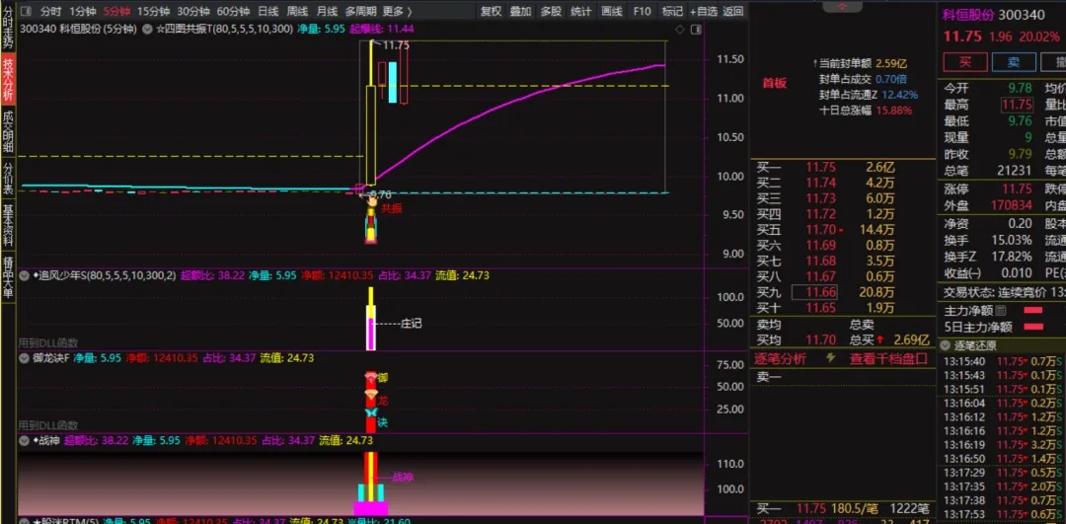This screenshot has width=1066, height=524.
Task: Select the 技术分析 sidebar tab
Action: [8, 80]
